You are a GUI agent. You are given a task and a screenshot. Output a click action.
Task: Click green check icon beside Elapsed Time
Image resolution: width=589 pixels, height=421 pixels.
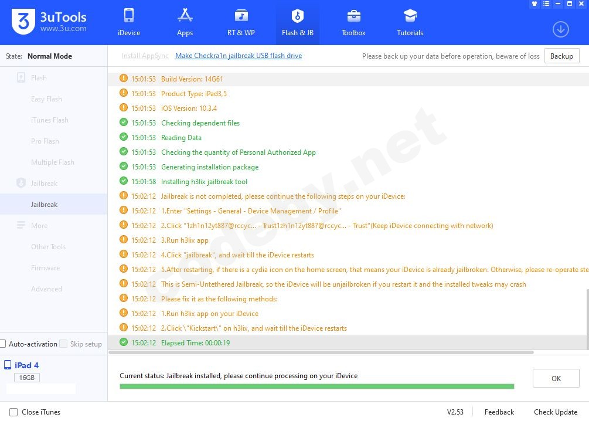(123, 342)
